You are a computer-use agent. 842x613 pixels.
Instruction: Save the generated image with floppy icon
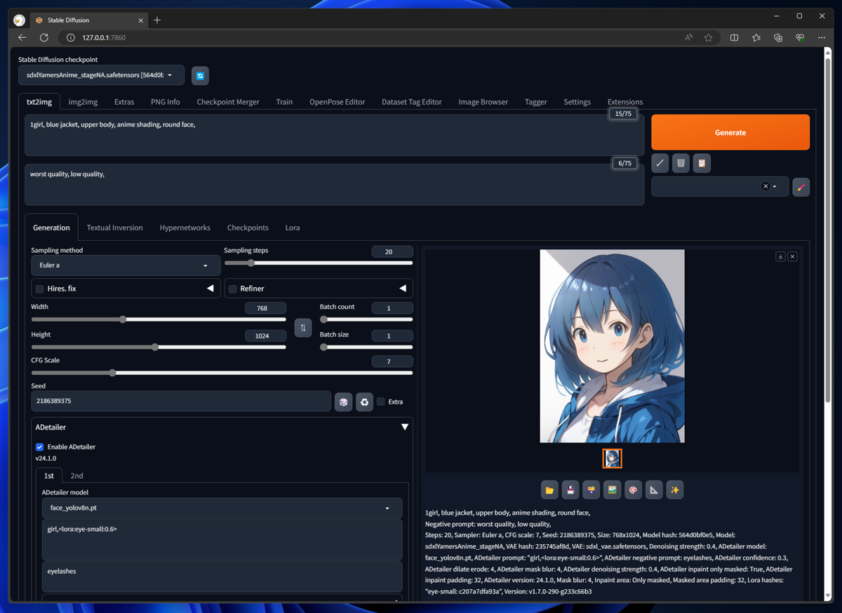(570, 490)
